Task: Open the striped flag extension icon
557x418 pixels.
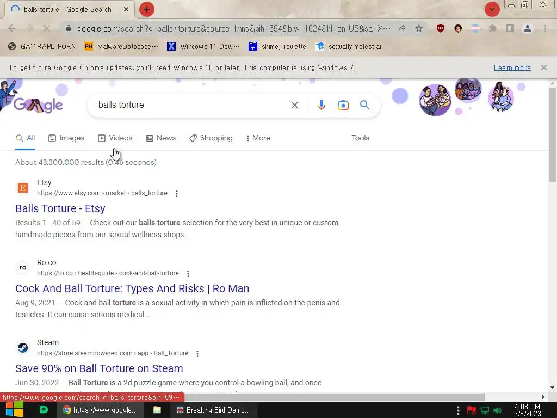Action: 475,28
